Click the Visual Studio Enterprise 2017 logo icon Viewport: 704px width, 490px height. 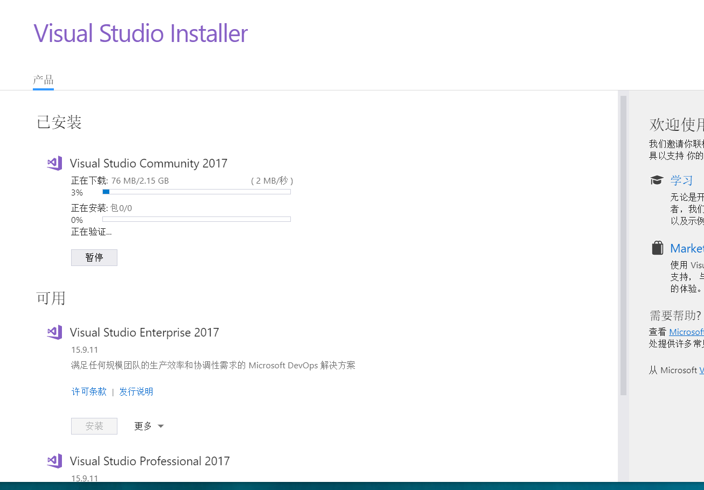(54, 332)
